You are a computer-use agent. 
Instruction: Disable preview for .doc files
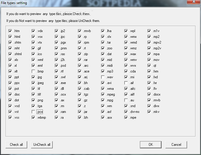[x=10, y=94]
